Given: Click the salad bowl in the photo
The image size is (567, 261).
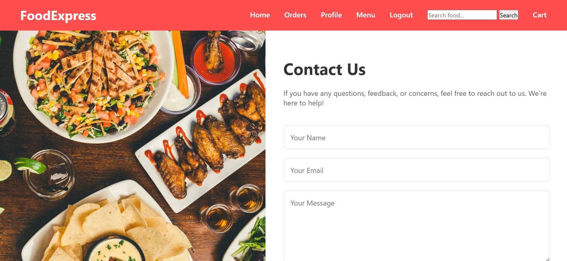Looking at the screenshot, I should coord(93,84).
